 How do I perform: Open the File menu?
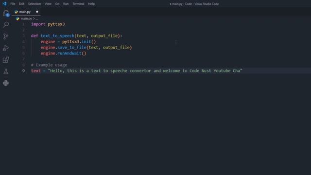point(13,4)
